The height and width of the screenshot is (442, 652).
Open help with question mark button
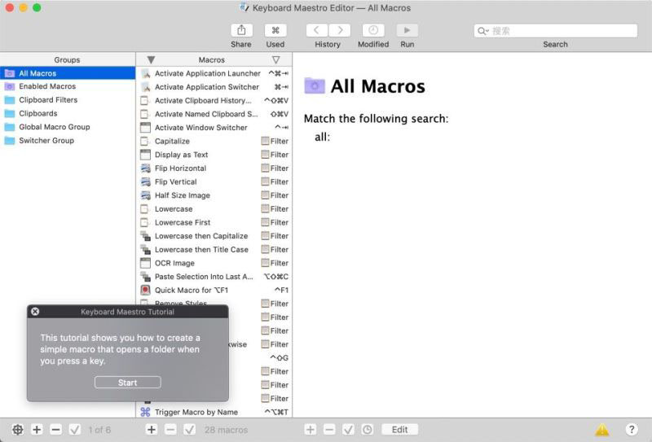tap(631, 430)
